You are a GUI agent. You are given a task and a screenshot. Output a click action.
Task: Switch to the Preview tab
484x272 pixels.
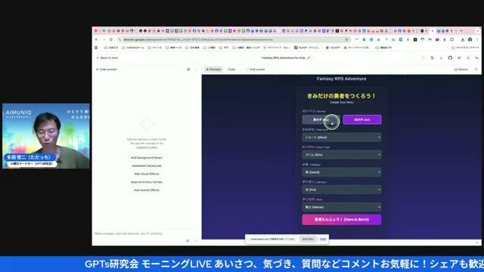(x=213, y=70)
